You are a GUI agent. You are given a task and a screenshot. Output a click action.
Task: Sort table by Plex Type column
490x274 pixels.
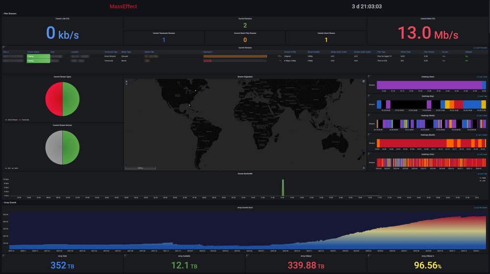coord(381,52)
